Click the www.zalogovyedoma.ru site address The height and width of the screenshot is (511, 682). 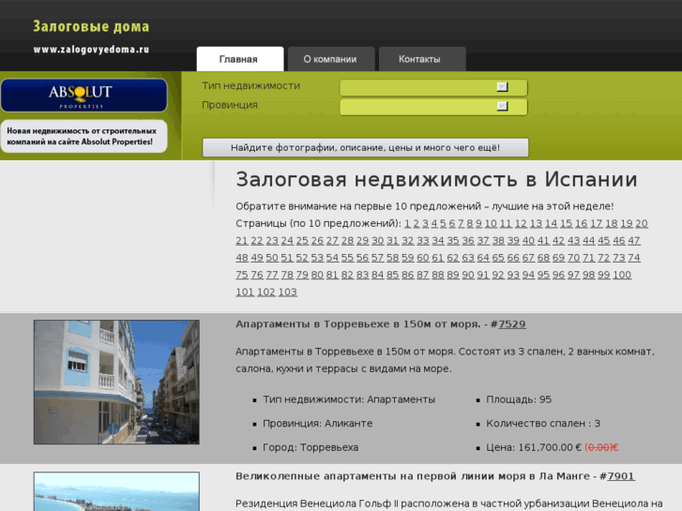point(91,50)
